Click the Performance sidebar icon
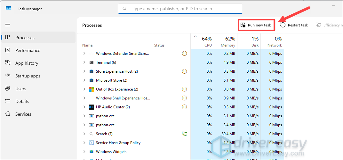Image resolution: width=343 pixels, height=160 pixels. pyautogui.click(x=8, y=50)
